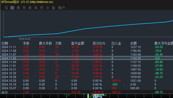Click the profit value 41.35
Image resolution: width=173 pixels, height=98 pixels.
coord(75,54)
